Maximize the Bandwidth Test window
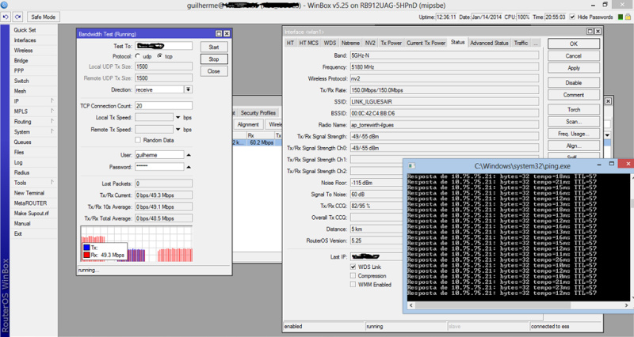Screen dimensions: 634x337 pyautogui.click(x=217, y=33)
